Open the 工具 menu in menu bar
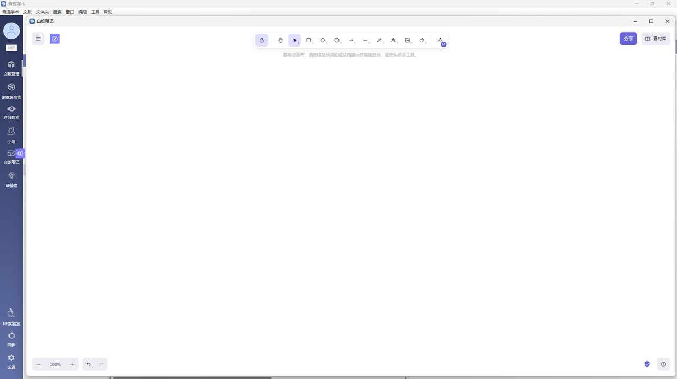Viewport: 677px width, 379px height. tap(95, 12)
